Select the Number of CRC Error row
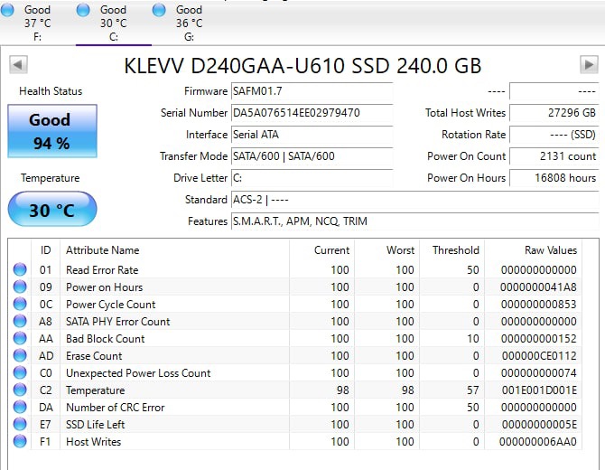 click(295, 407)
